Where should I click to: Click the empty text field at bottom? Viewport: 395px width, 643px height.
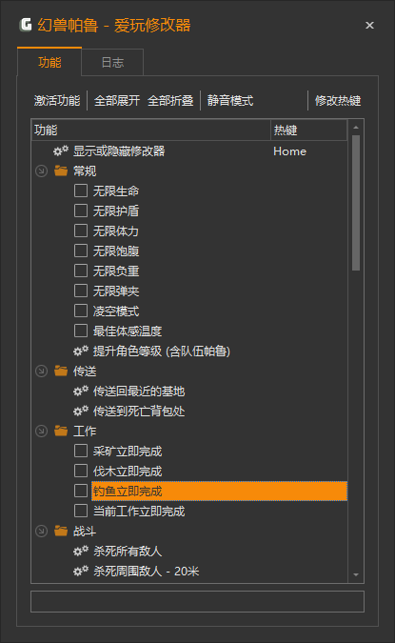click(x=198, y=602)
